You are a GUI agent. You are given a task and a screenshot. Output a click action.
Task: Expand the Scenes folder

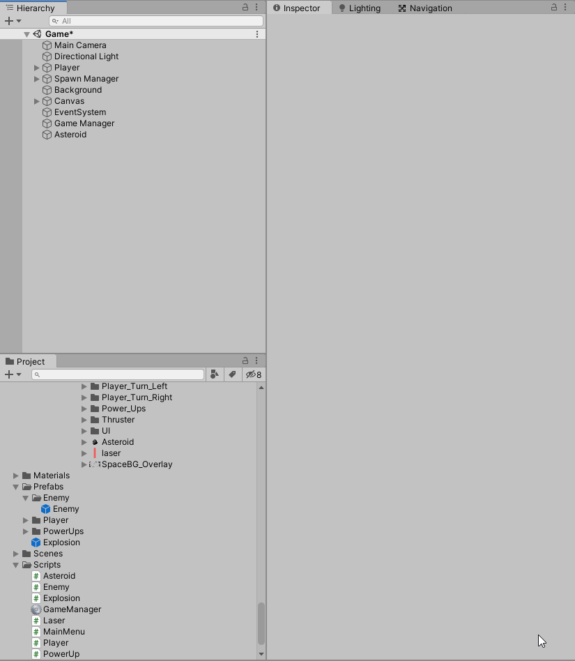(16, 554)
